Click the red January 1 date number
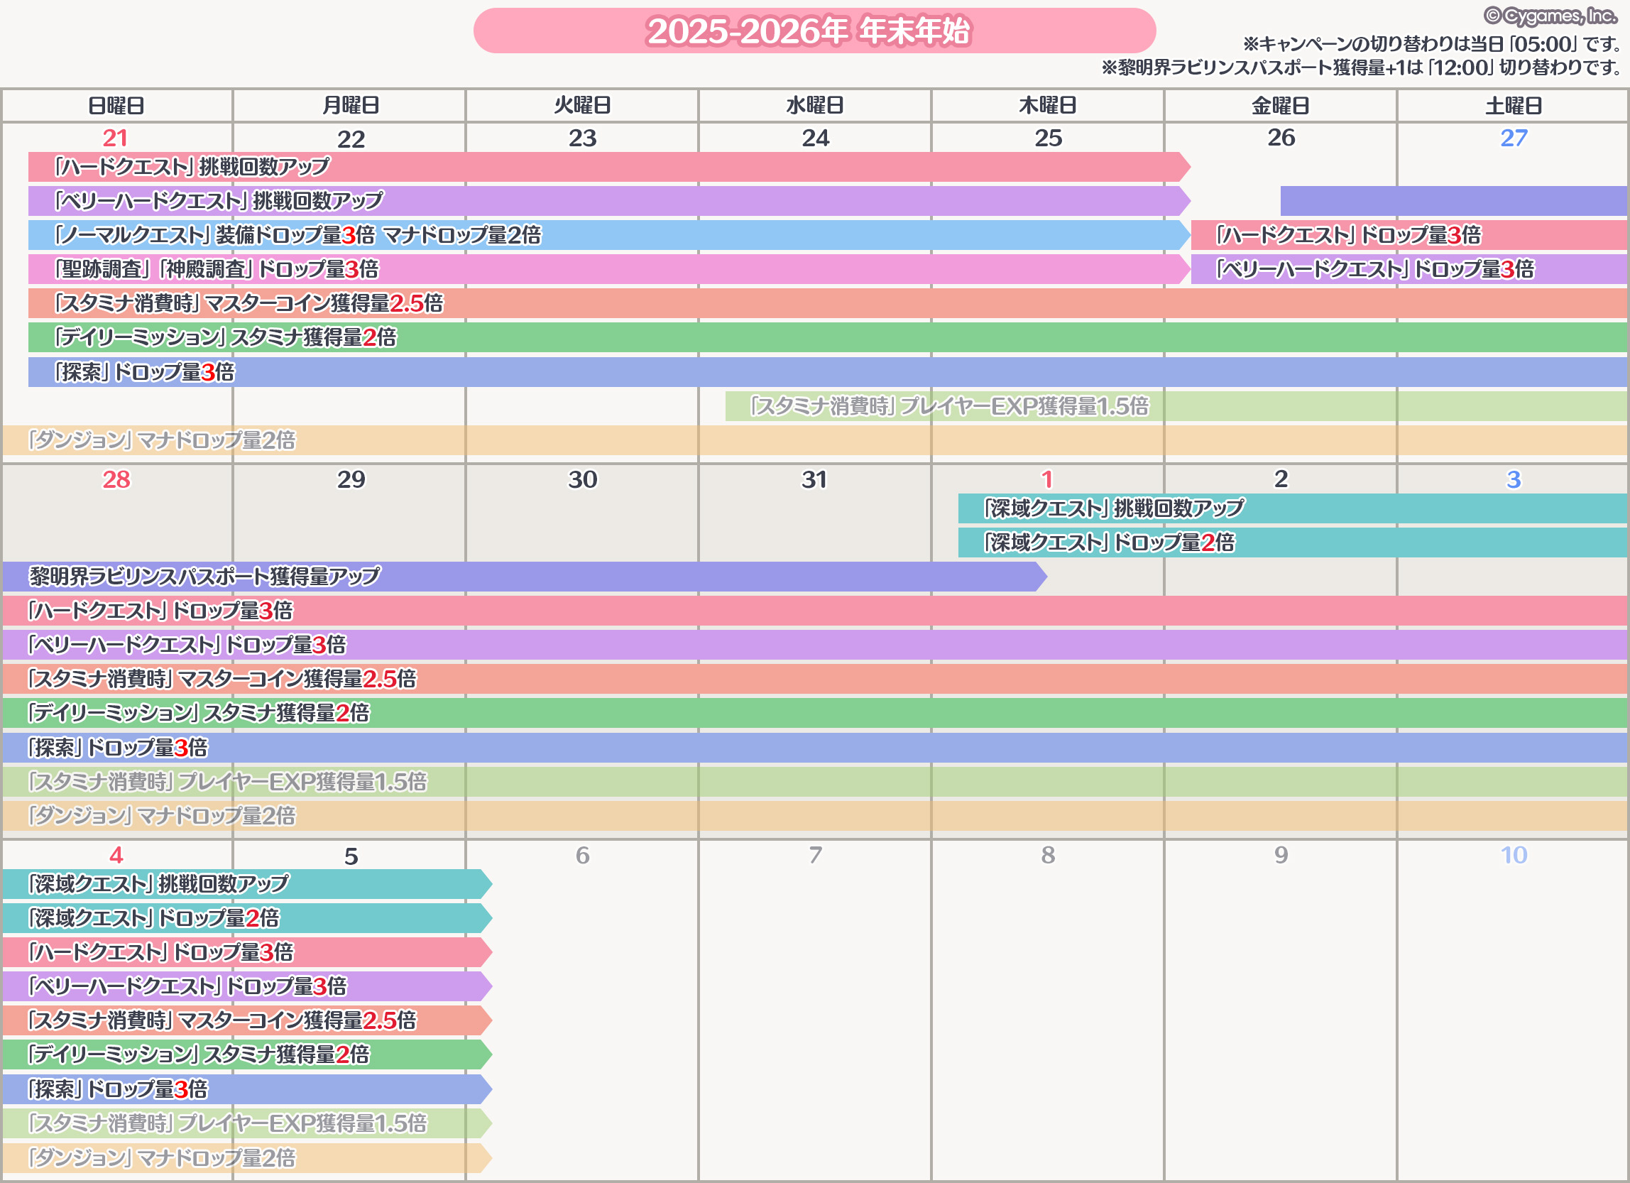The width and height of the screenshot is (1630, 1183). click(1047, 479)
